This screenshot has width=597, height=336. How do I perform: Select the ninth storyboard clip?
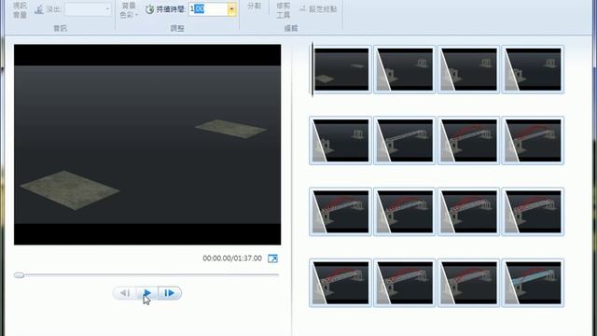click(340, 212)
